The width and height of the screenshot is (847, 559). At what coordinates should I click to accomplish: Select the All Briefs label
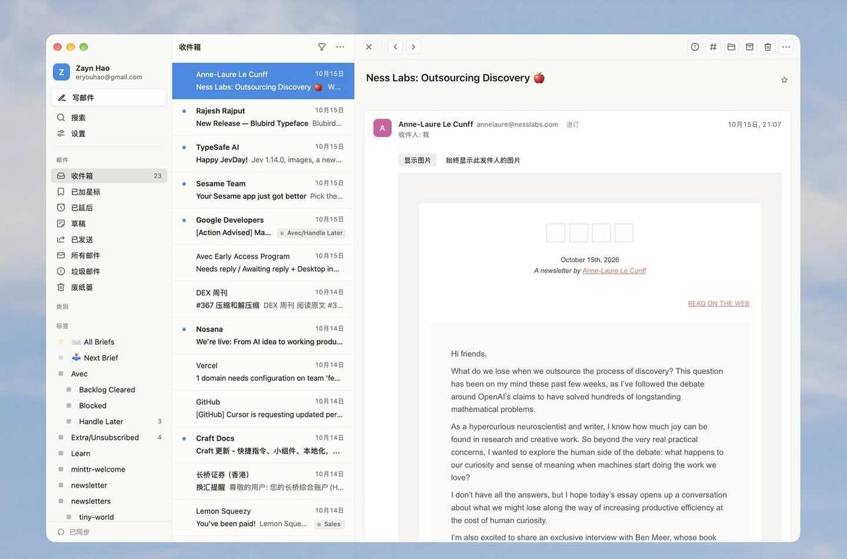coord(109,342)
